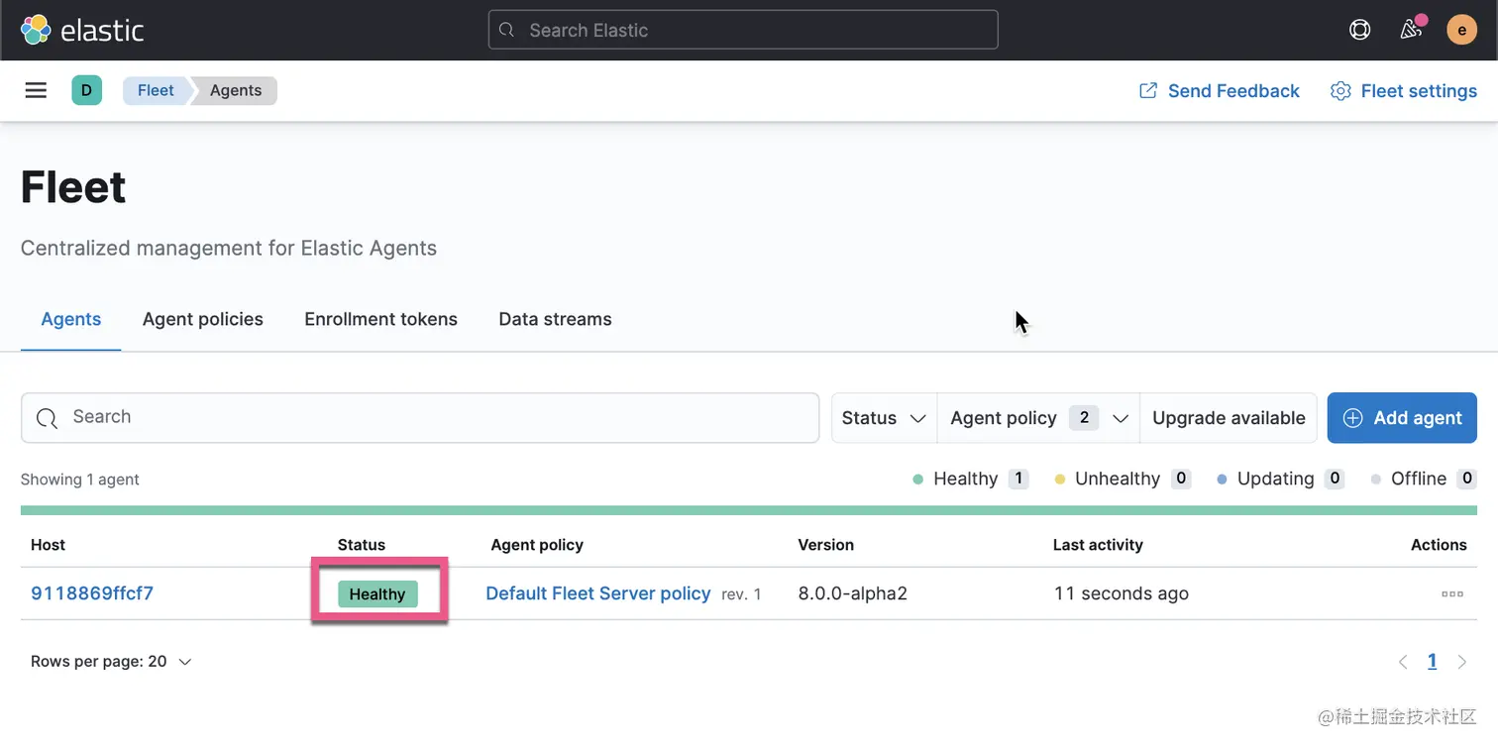Viewport: 1498px width, 748px height.
Task: Expand the Status filter dropdown
Action: coord(883,418)
